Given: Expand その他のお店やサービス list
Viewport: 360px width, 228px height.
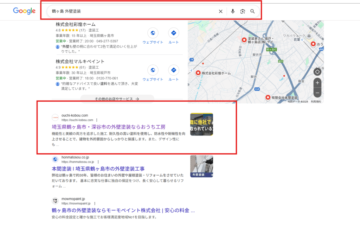Looking at the screenshot, I should (117, 99).
